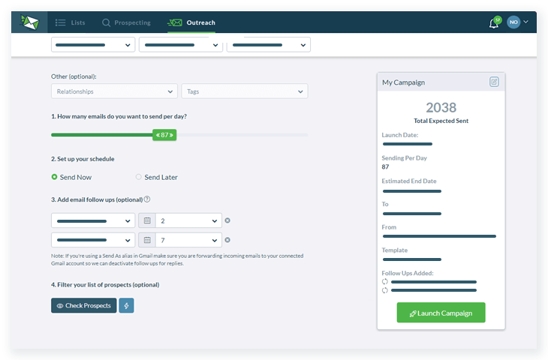Screen dimensions: 548x360
Task: Open the Prospecting tab
Action: (126, 22)
